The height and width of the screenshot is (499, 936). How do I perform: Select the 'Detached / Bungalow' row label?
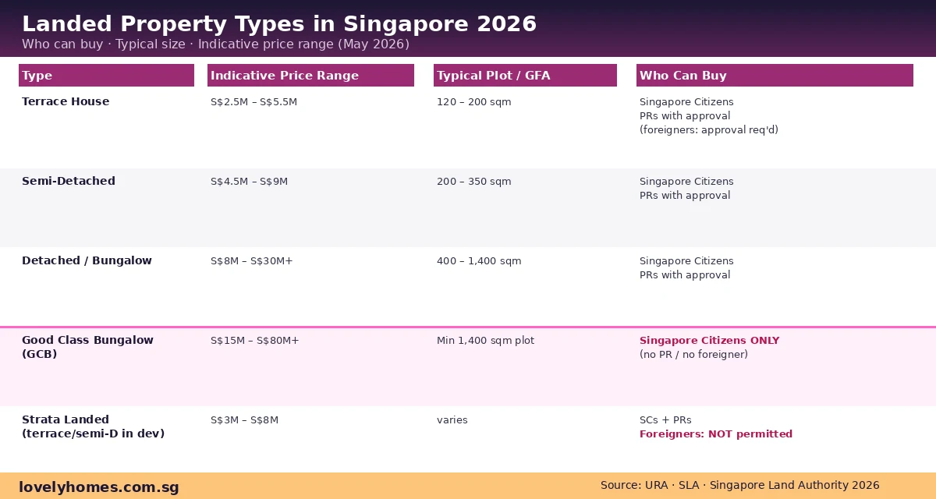[x=87, y=260]
